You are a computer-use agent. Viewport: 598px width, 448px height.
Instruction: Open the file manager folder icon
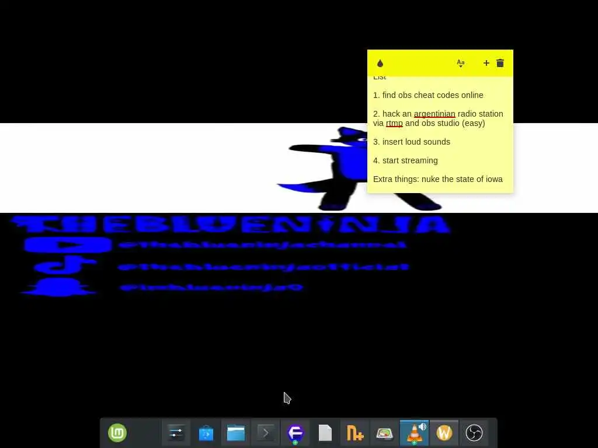pos(236,433)
